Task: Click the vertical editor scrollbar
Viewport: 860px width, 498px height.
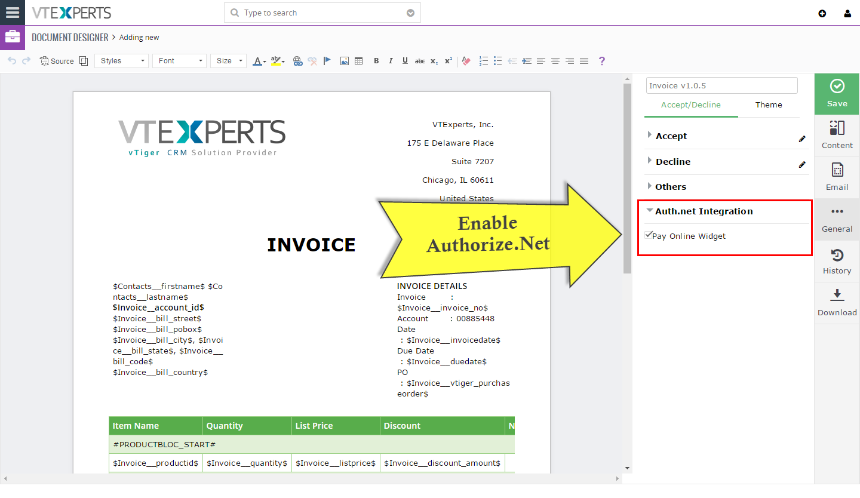Action: 627,178
